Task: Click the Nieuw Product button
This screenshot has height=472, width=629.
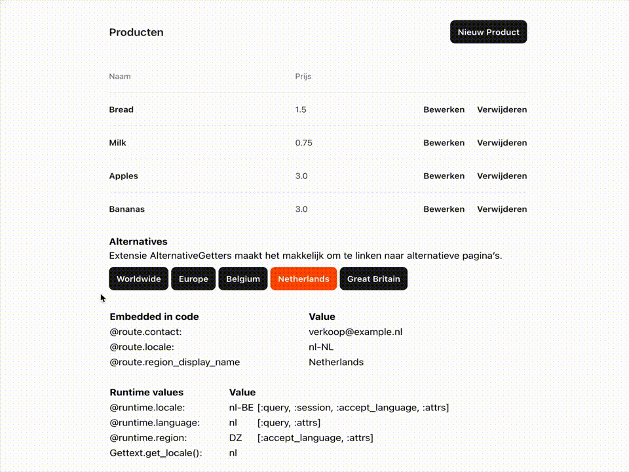Action: tap(488, 32)
